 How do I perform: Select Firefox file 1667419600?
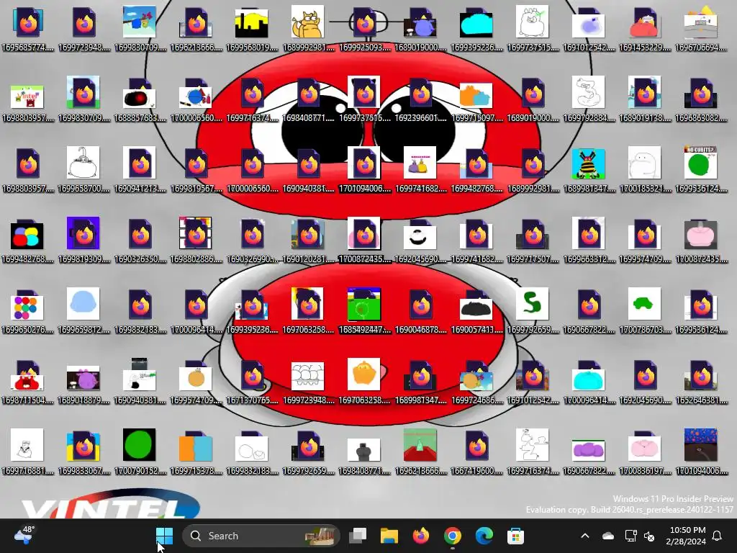pyautogui.click(x=476, y=452)
